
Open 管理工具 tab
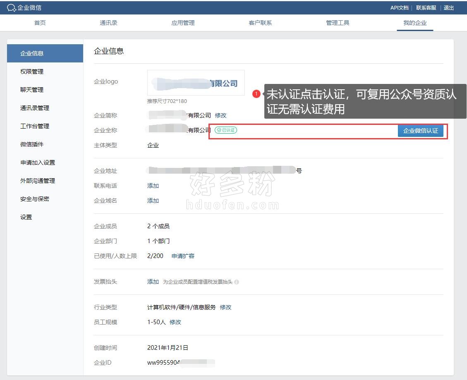338,23
